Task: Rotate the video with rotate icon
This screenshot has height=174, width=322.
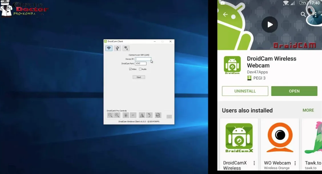Action: [x=149, y=115]
